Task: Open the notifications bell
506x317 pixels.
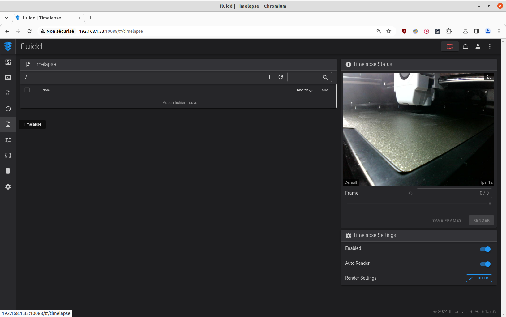Action: [465, 46]
